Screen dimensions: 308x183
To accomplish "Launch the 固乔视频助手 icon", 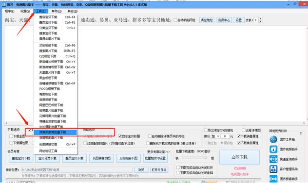I will [273, 150].
